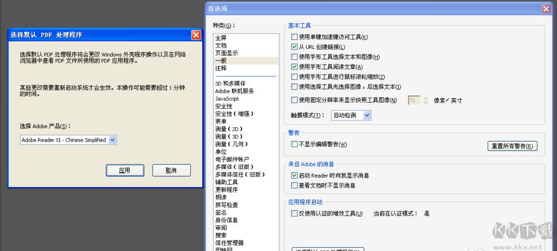
Task: Check 不显示编辑警告 option
Action: pos(294,144)
